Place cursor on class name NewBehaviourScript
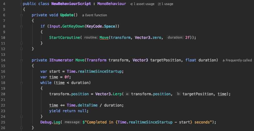The height and width of the screenshot is (131, 254). (71, 4)
